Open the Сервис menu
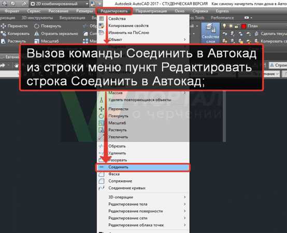 pyautogui.click(x=34, y=11)
